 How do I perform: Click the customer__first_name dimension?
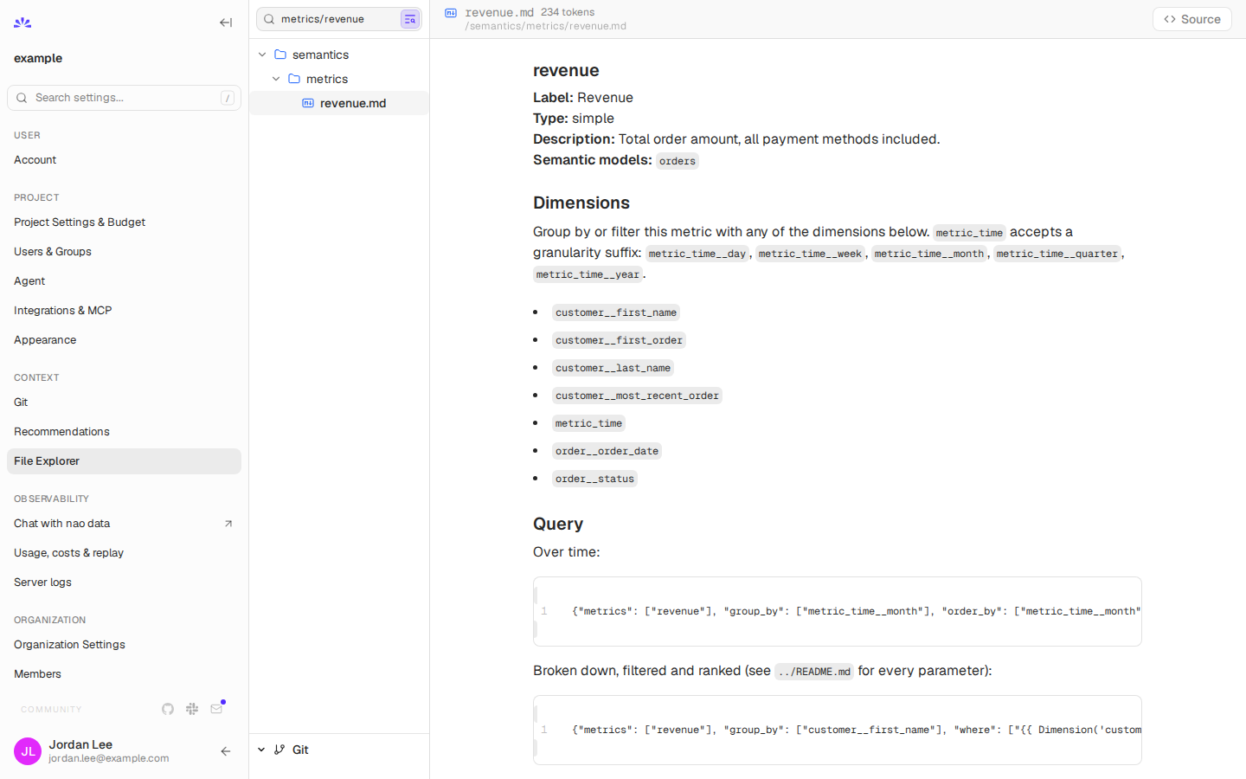(x=616, y=312)
